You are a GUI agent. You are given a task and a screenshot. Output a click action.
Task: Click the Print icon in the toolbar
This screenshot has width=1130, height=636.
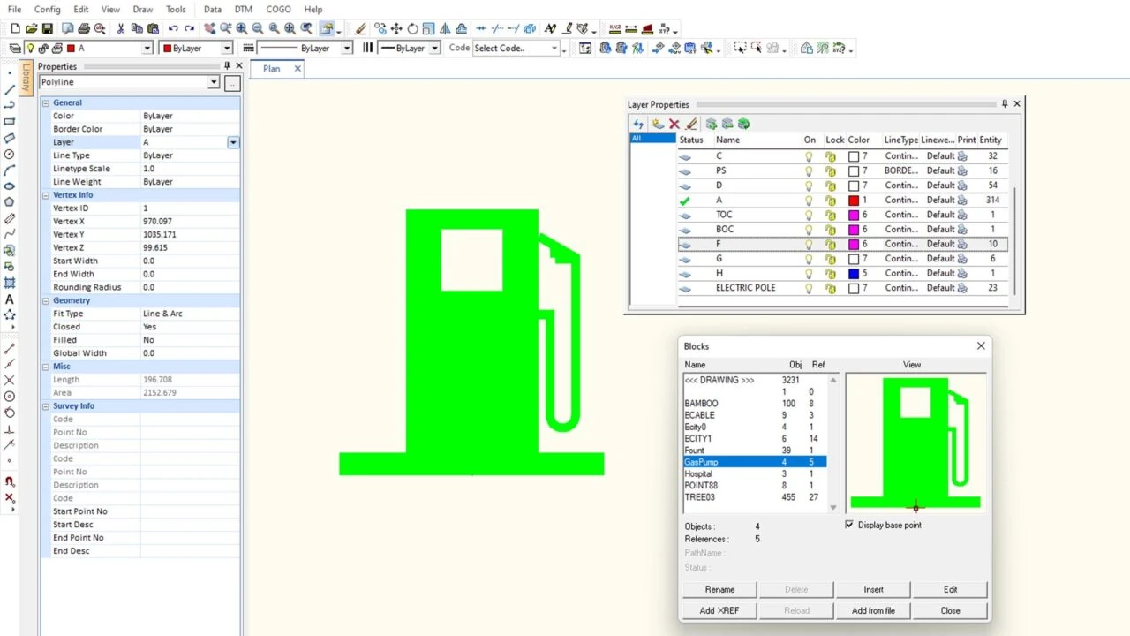pyautogui.click(x=84, y=28)
